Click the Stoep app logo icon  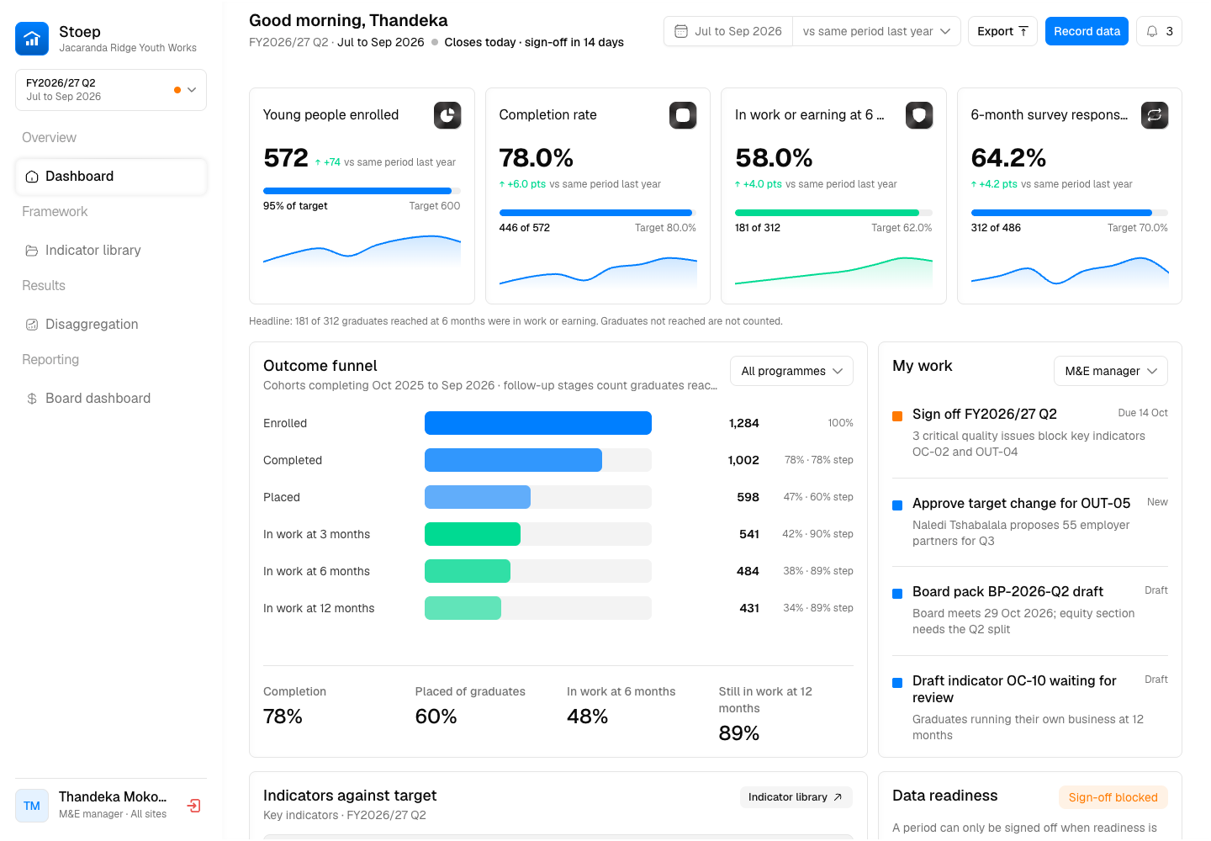[x=32, y=39]
